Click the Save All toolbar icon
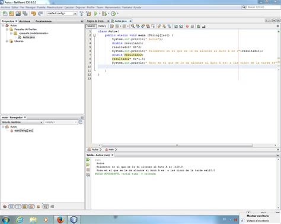This screenshot has height=224, width=281. [25, 14]
